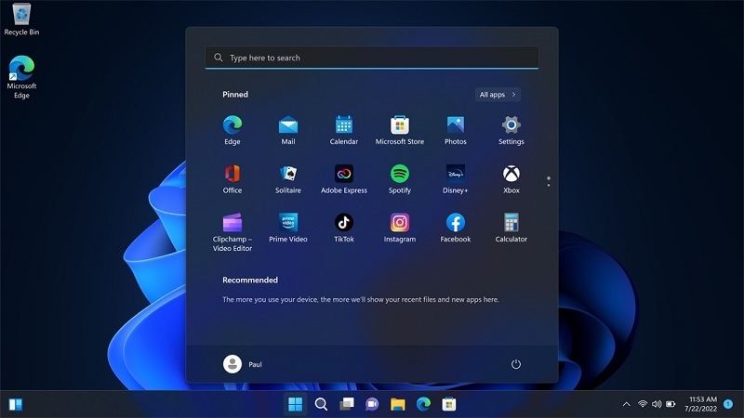Open the Power options button
Viewport: 744px width, 418px height.
pyautogui.click(x=516, y=364)
